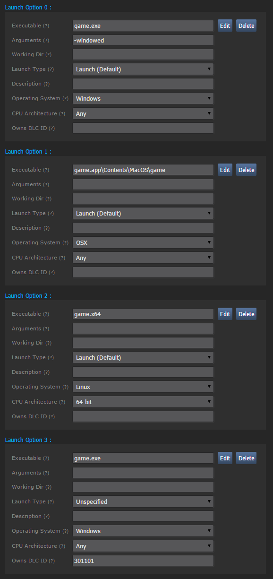
Task: Open 64-bit CPU Architecture dropdown in Option 2
Action: tap(143, 402)
